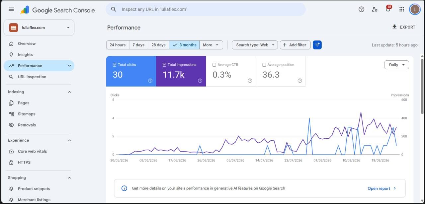Click help icon on Average CTR card
Image resolution: width=425 pixels, height=204 pixels.
pos(250,81)
